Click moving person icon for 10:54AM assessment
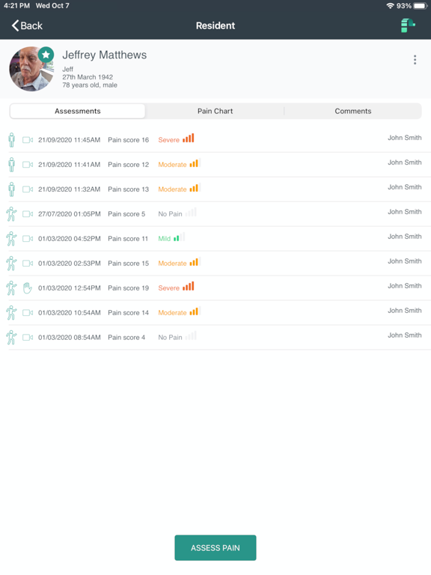Screen dimensions: 431x575 (11, 312)
